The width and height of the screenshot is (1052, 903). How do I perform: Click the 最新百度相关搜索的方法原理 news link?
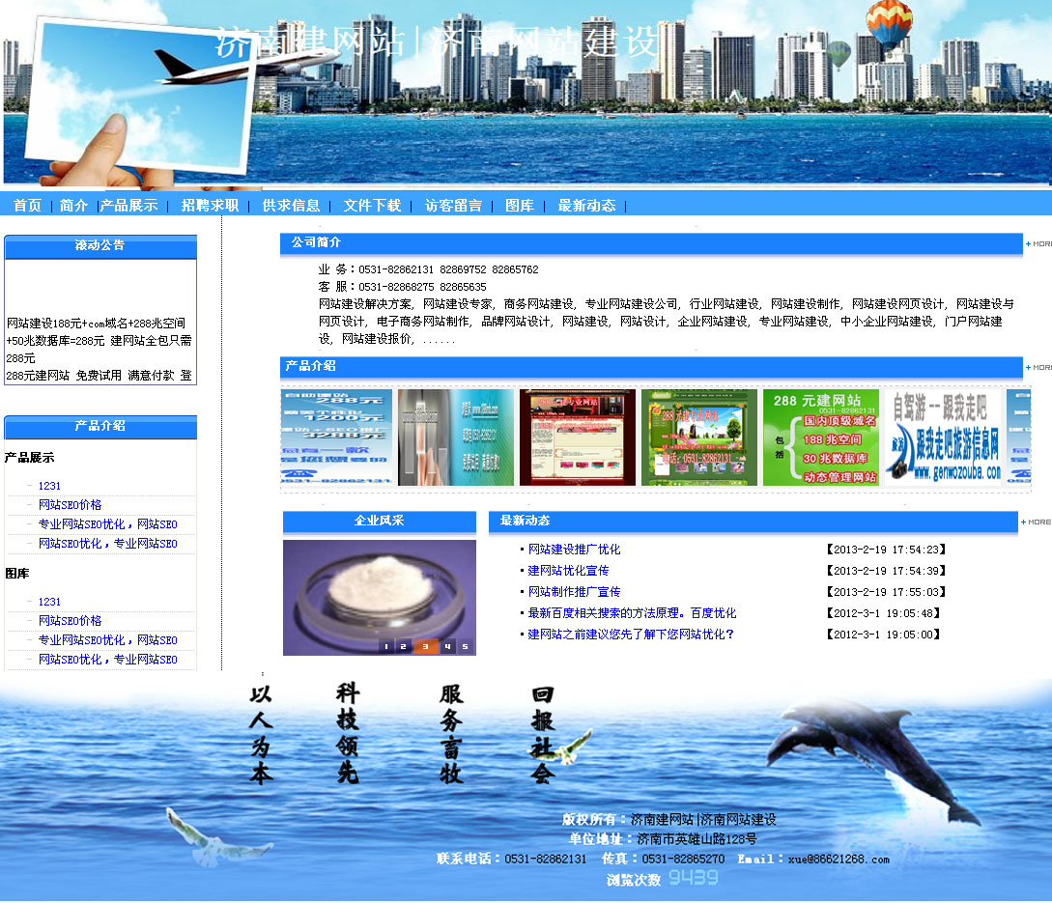632,613
